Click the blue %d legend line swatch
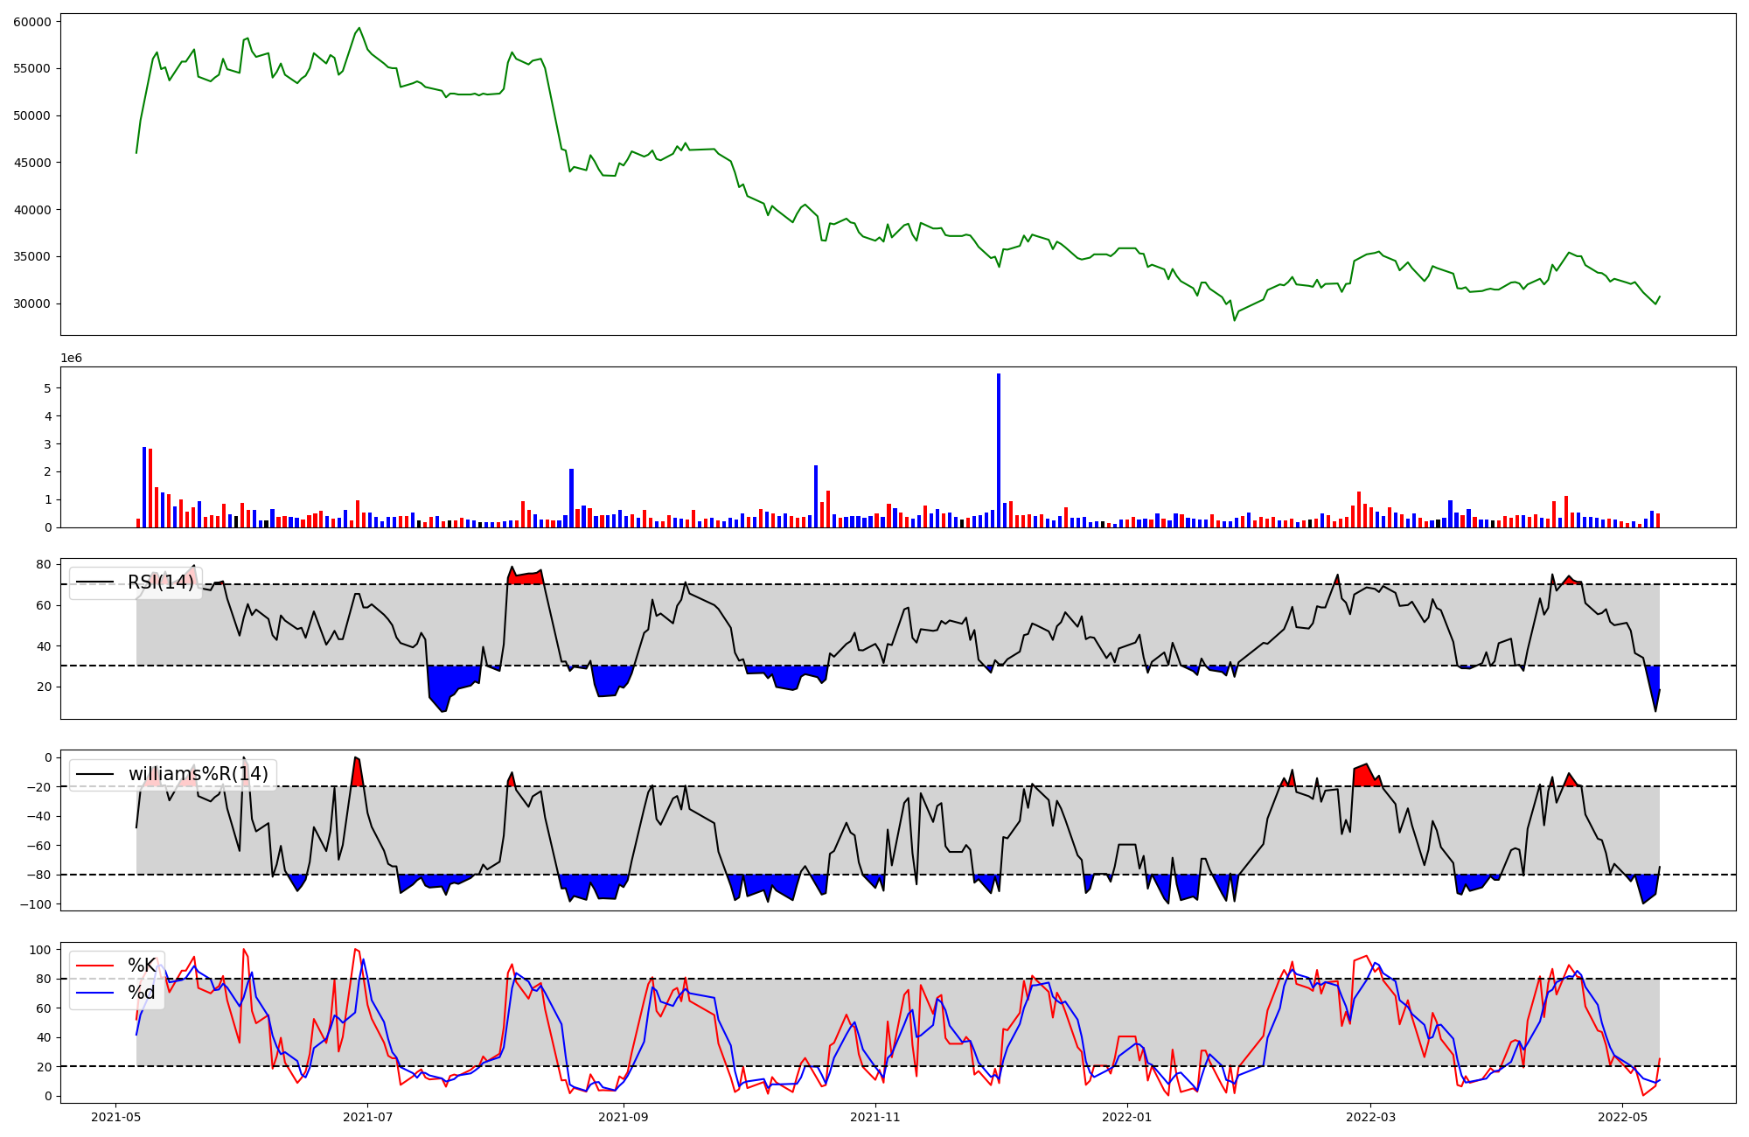 [95, 992]
